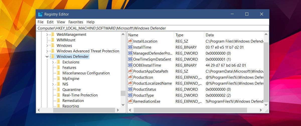Viewport: 301px width, 126px height.
Task: Click the data '44 29 d7 67 bd b6 d2 01'
Action: [226, 65]
